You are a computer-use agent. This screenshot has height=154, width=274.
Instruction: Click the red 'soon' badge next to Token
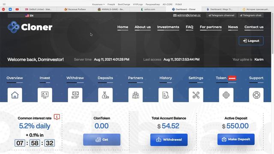(x=232, y=78)
